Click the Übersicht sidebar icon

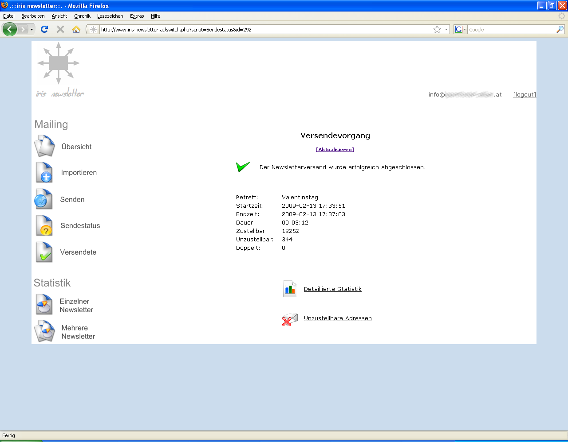(44, 147)
